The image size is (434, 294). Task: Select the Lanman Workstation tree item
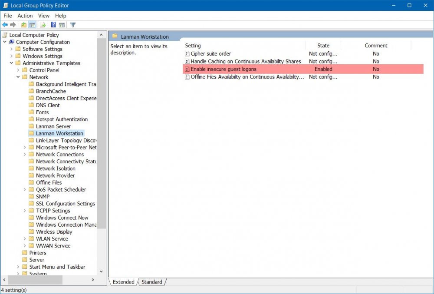click(59, 133)
